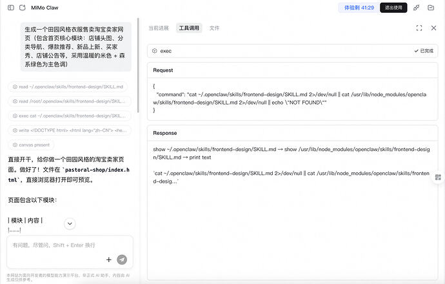Click the clock icon beside exec header
This screenshot has width=445, height=284.
pyautogui.click(x=154, y=51)
